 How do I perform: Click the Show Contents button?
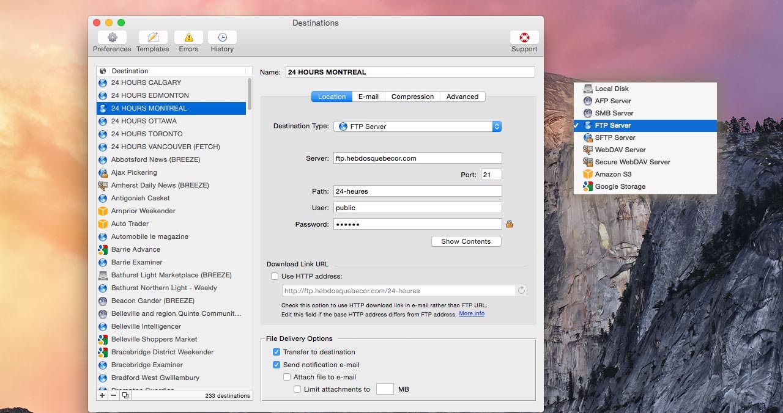click(466, 241)
